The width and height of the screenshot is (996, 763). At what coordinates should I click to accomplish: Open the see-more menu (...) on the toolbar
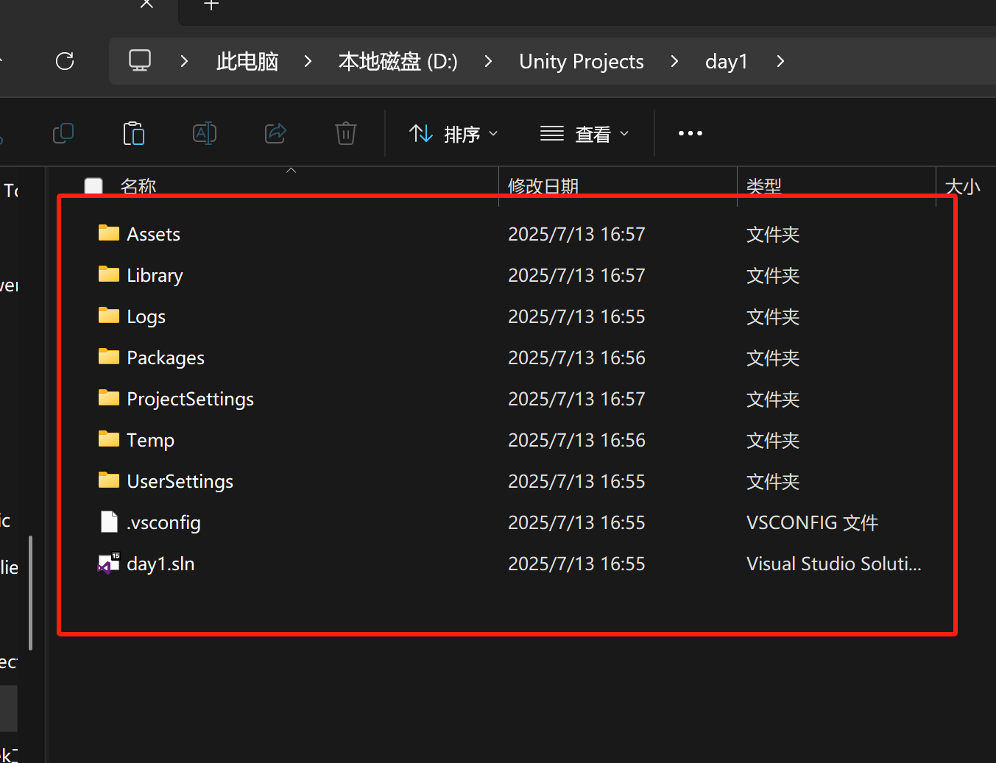690,133
